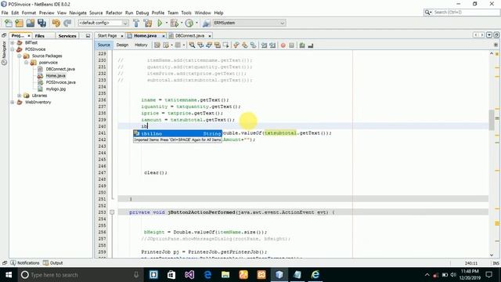Screen dimensions: 501x282
Task: Open the Tools menu
Action: pyautogui.click(x=186, y=13)
